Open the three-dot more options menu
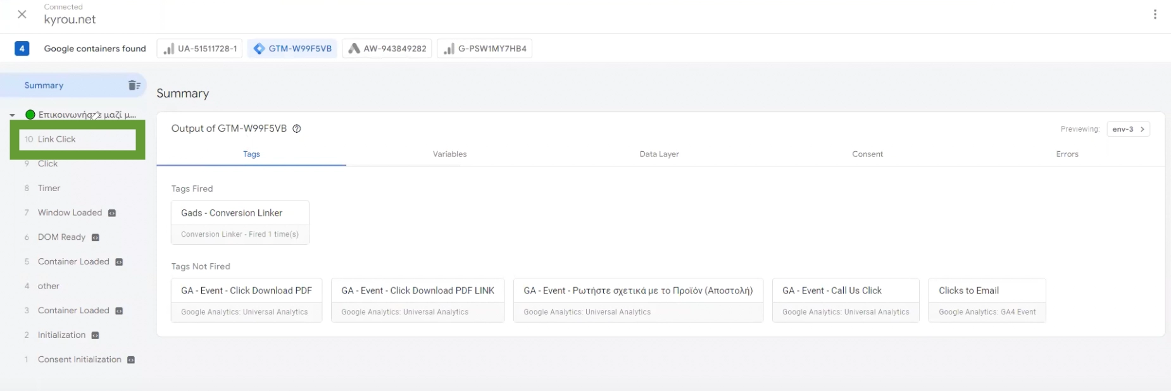1171x391 pixels. (x=1155, y=14)
